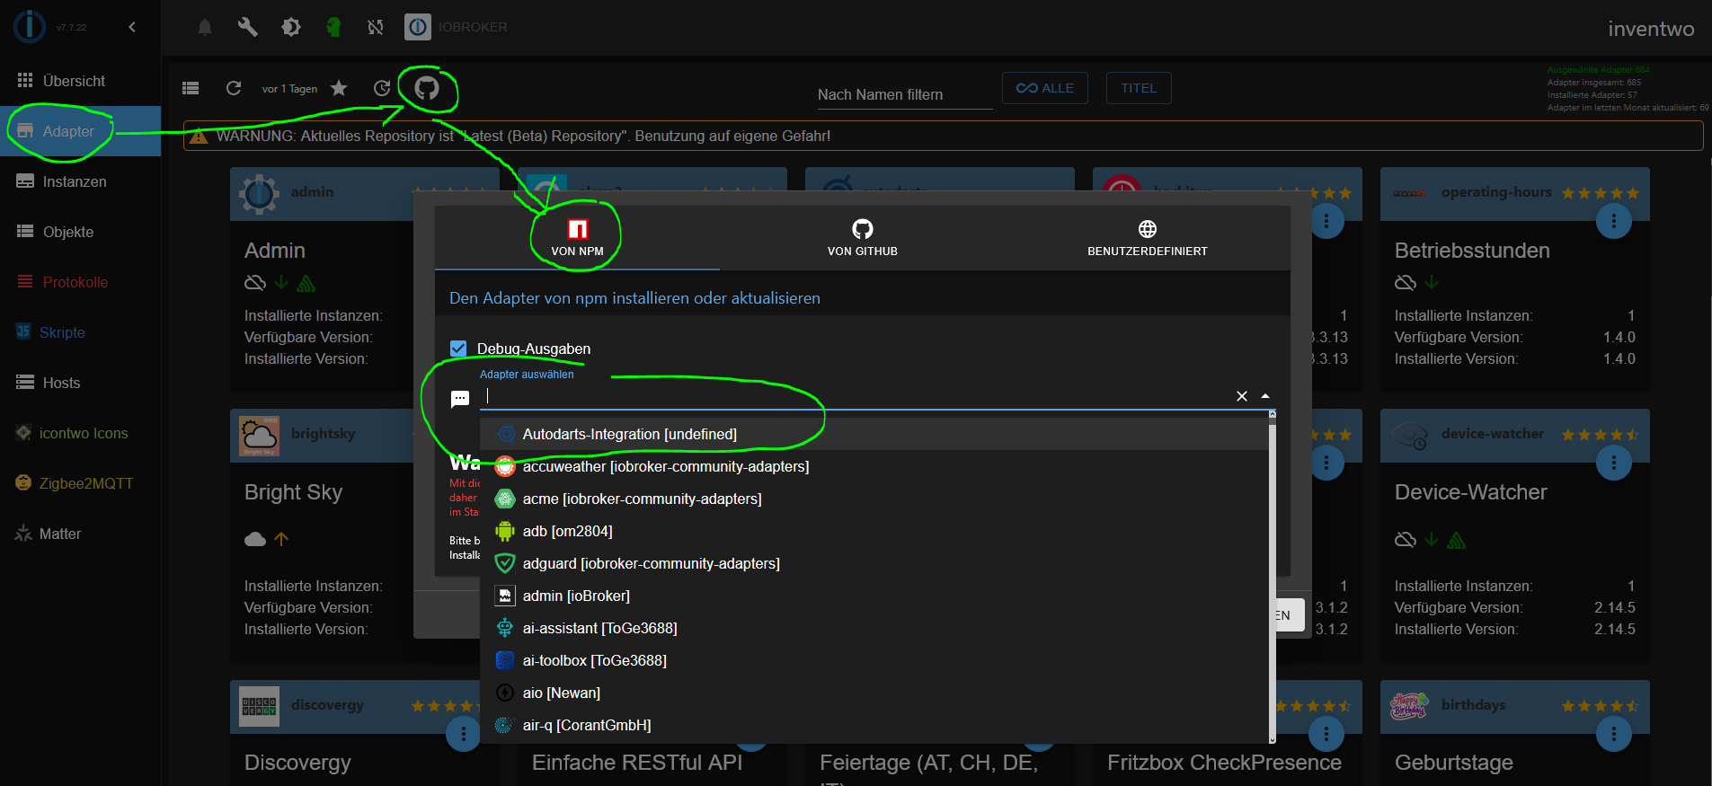Click the update-check circular arrow icon
Viewport: 1712px width, 786px height.
tap(382, 88)
